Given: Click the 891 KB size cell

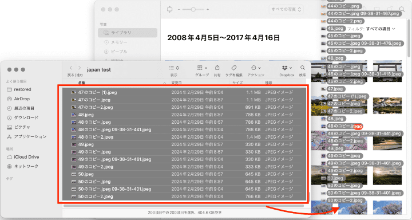Looking at the screenshot, I should tap(252, 107).
